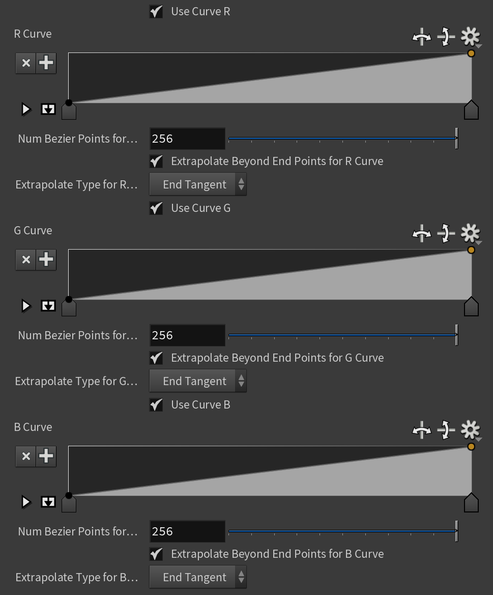Add a point to the B Curve ramp
This screenshot has height=595, width=493.
click(x=46, y=456)
